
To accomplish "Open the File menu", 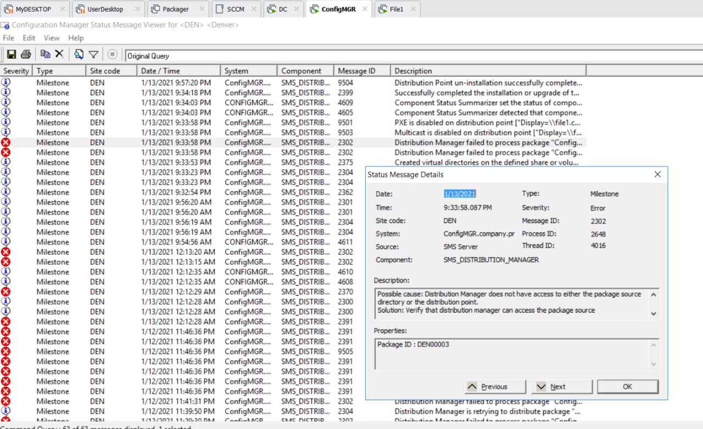I will point(8,38).
